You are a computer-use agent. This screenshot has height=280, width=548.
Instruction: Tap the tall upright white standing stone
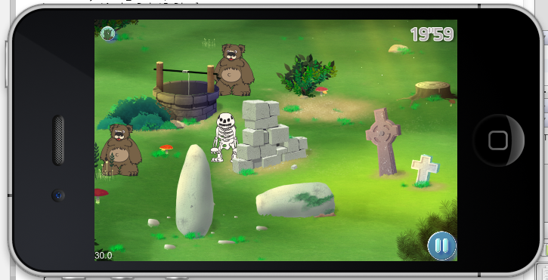click(195, 191)
